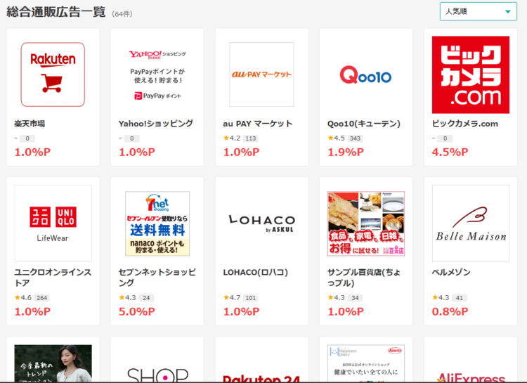The height and width of the screenshot is (383, 527).
Task: Click the サンプル百貨店(ちょっプル) title
Action: (364, 278)
